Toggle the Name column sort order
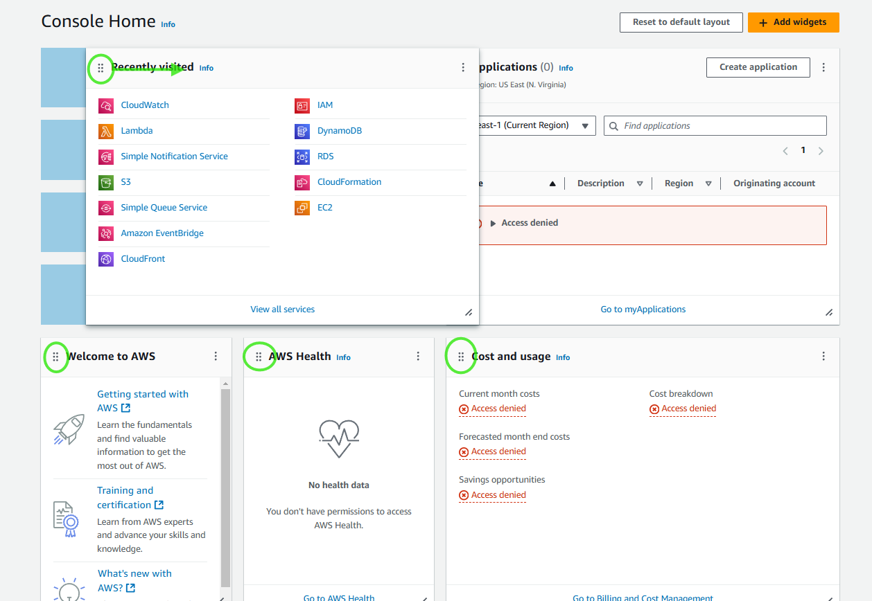The width and height of the screenshot is (872, 601). pyautogui.click(x=551, y=183)
